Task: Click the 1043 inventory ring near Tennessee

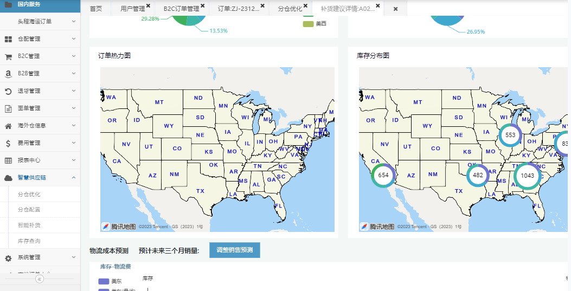Action: click(x=527, y=176)
